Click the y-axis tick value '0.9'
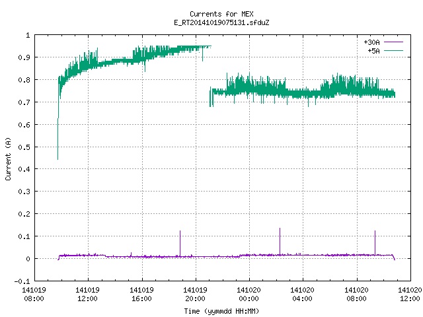This screenshot has height=317, width=423. coord(24,57)
